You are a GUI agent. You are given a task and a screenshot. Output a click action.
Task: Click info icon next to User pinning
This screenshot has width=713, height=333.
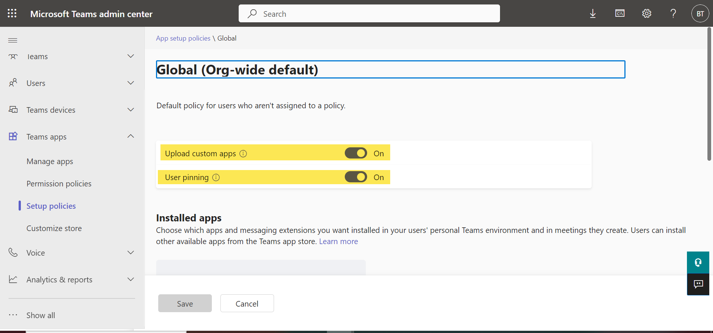[x=216, y=177]
